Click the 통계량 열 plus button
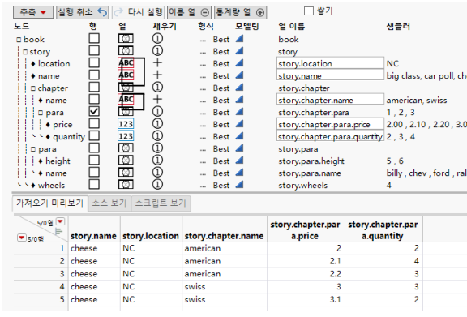The width and height of the screenshot is (467, 317). coord(240,12)
